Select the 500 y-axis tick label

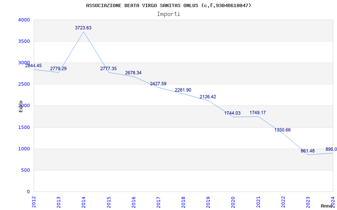point(26,171)
